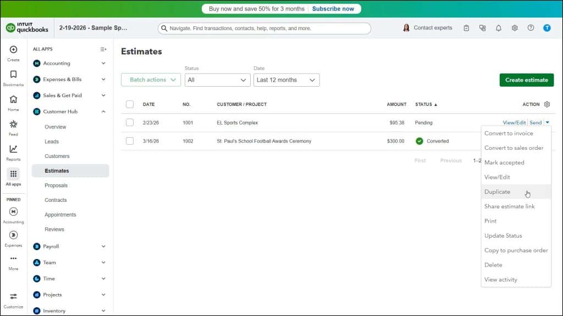Open the Status filter dropdown
Screen dimensions: 563x316
point(217,80)
